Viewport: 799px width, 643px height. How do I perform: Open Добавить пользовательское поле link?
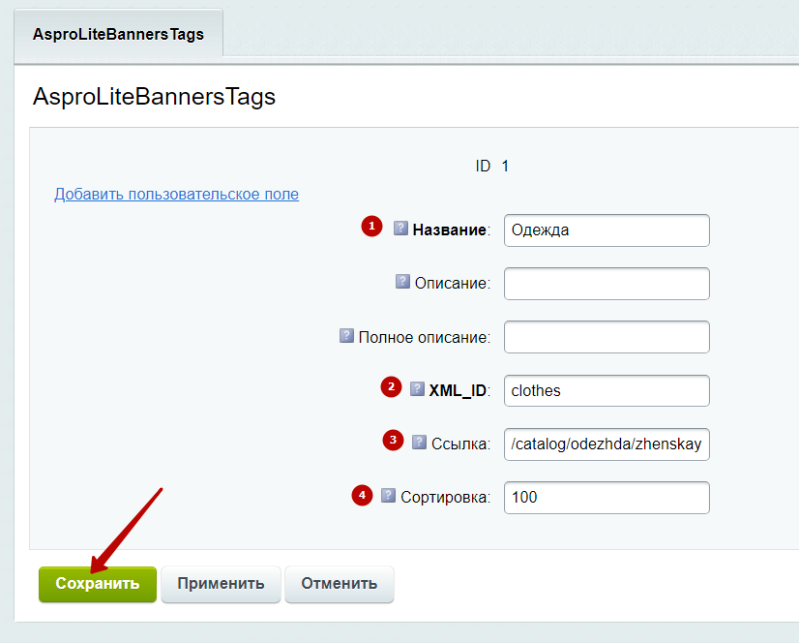(176, 194)
